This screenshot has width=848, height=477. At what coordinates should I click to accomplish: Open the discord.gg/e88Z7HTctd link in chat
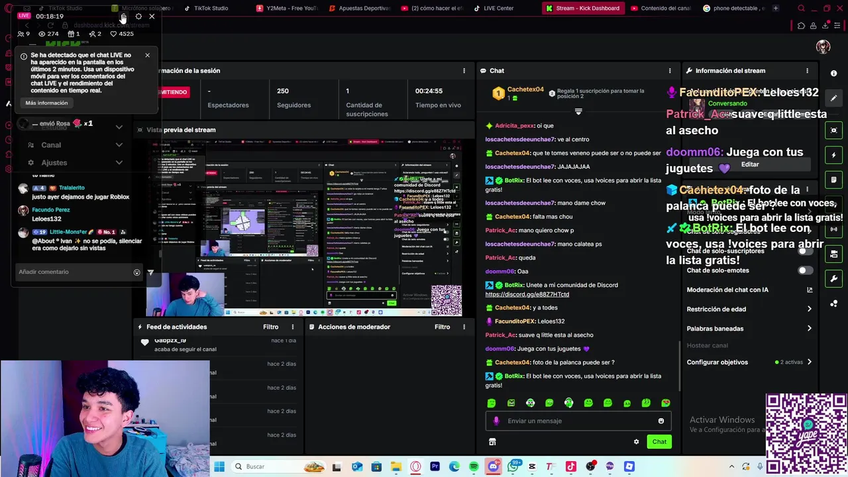pyautogui.click(x=527, y=294)
